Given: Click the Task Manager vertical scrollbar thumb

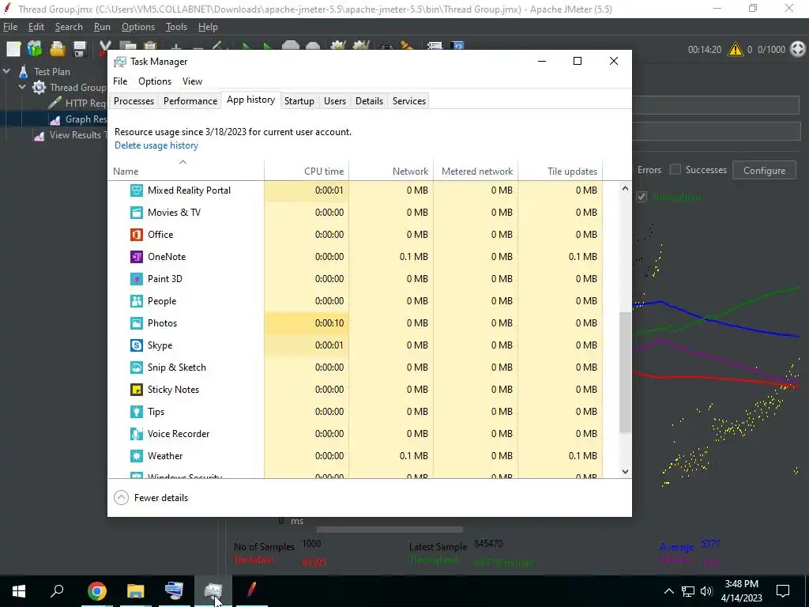Looking at the screenshot, I should 625,372.
